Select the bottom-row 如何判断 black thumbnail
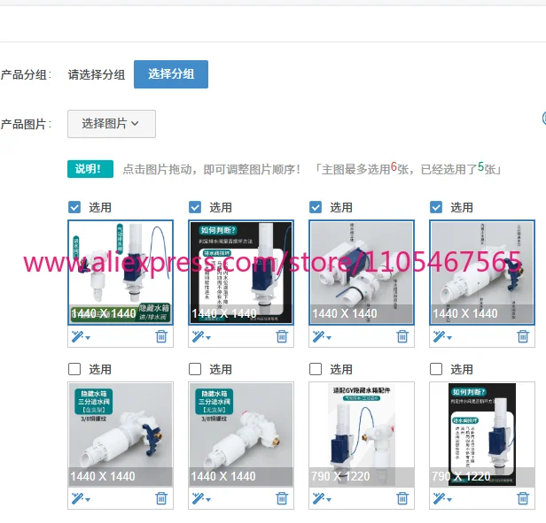The width and height of the screenshot is (546, 523). 482,435
